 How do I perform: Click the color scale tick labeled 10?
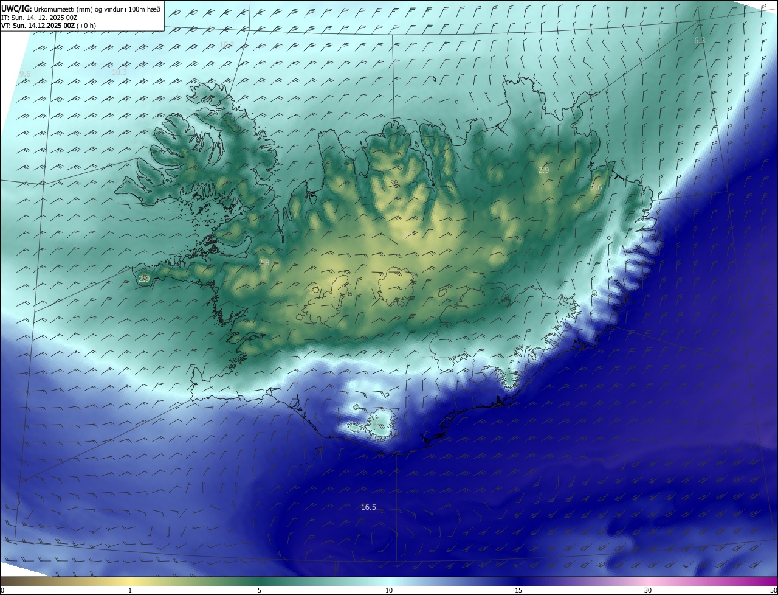pyautogui.click(x=389, y=590)
